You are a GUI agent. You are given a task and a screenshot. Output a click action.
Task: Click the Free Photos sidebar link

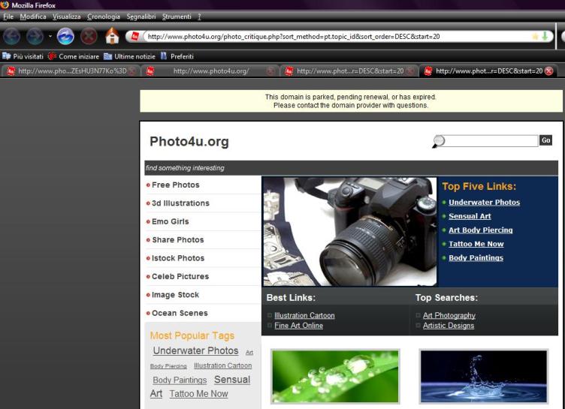point(175,185)
